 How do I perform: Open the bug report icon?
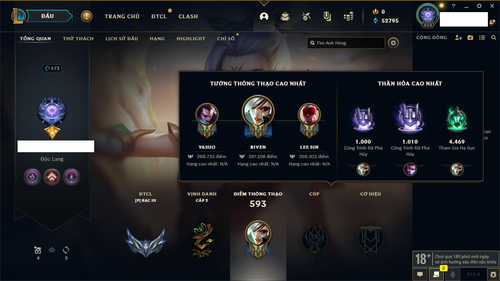493,274
